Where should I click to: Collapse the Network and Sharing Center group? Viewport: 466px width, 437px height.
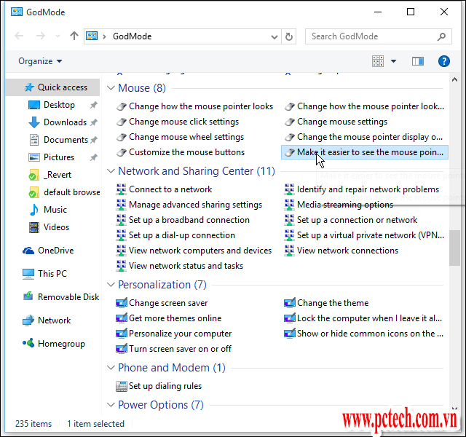[x=111, y=171]
